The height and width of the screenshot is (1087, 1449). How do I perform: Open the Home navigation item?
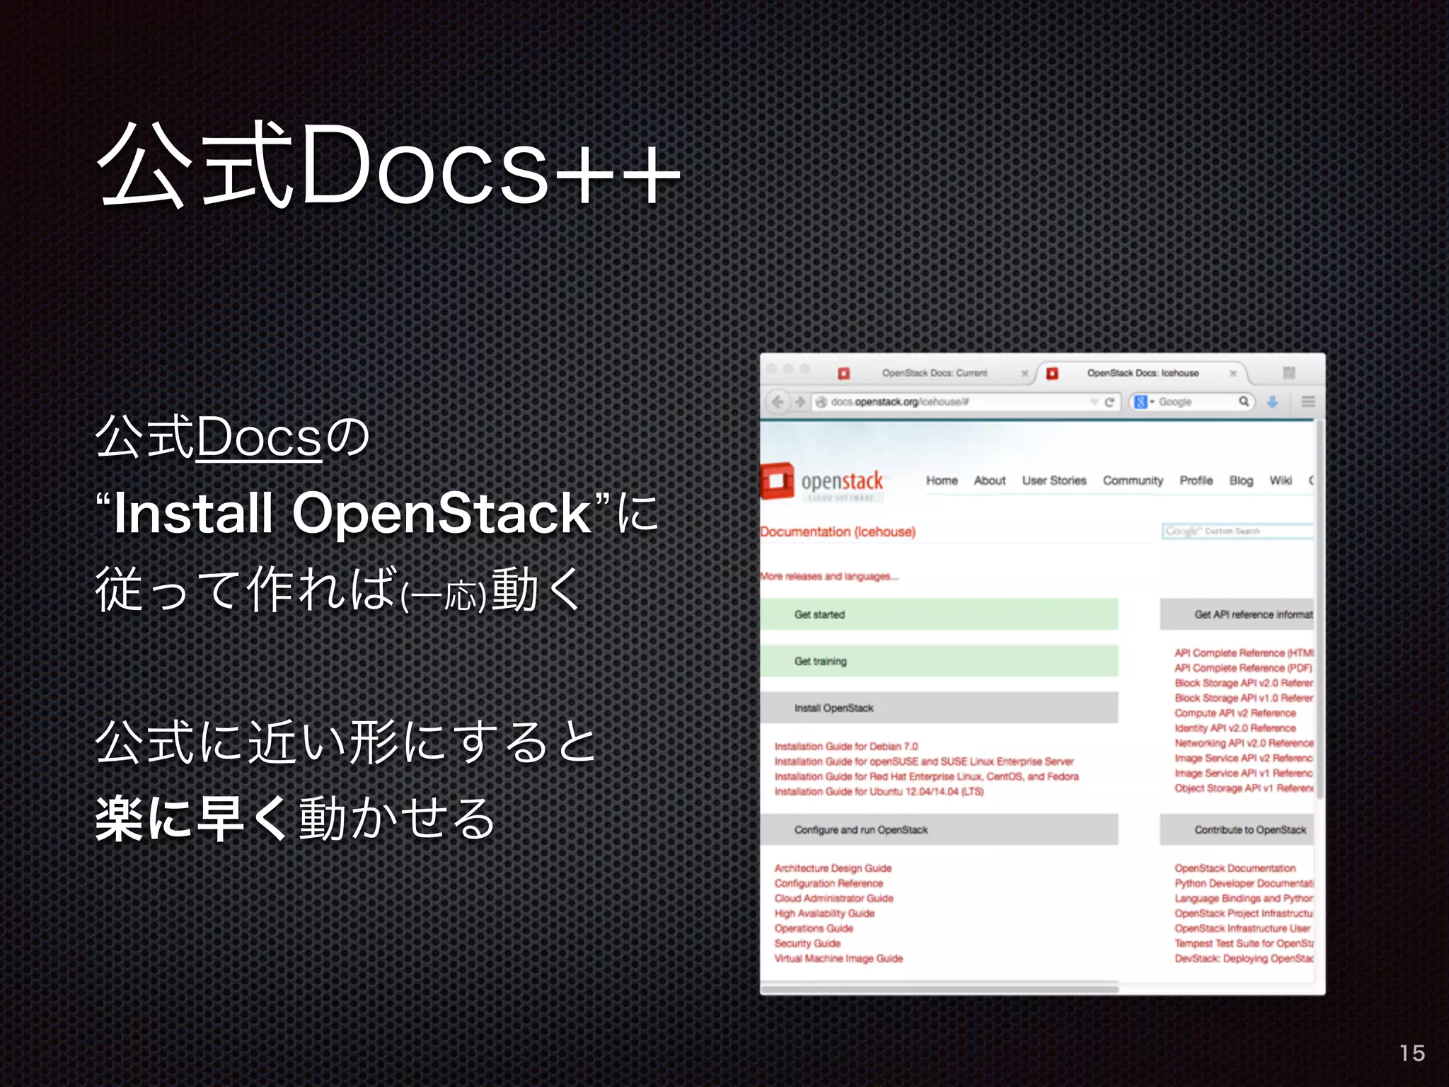pos(942,481)
